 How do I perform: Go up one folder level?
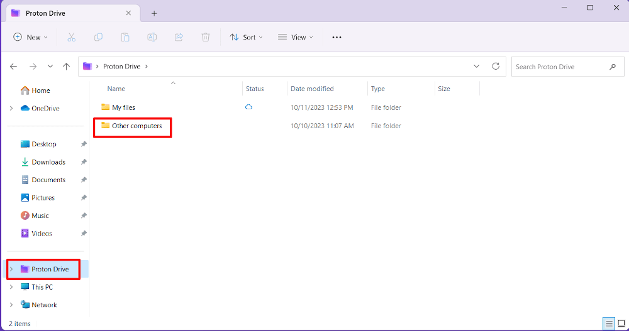tap(66, 67)
